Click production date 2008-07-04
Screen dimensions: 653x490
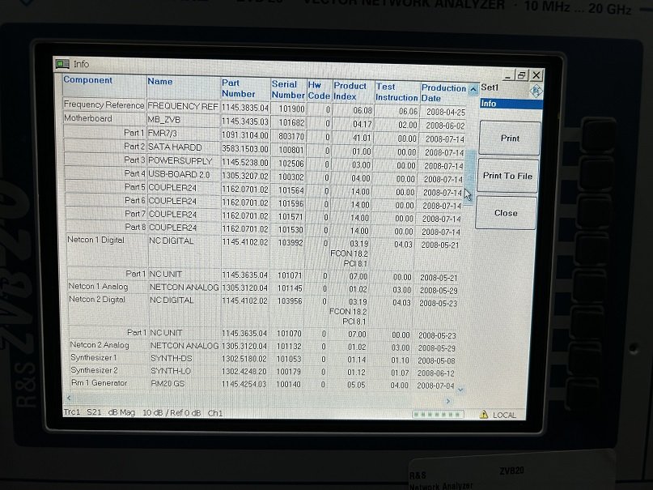click(x=435, y=386)
